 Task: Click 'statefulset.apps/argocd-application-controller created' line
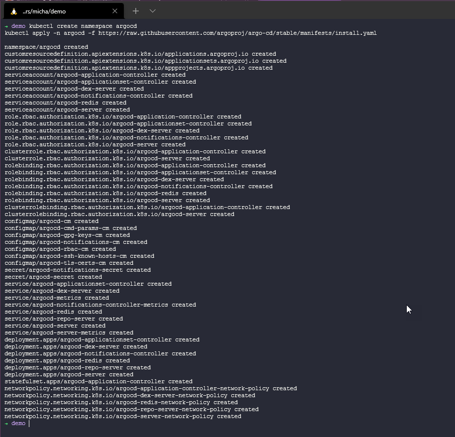pyautogui.click(x=98, y=381)
